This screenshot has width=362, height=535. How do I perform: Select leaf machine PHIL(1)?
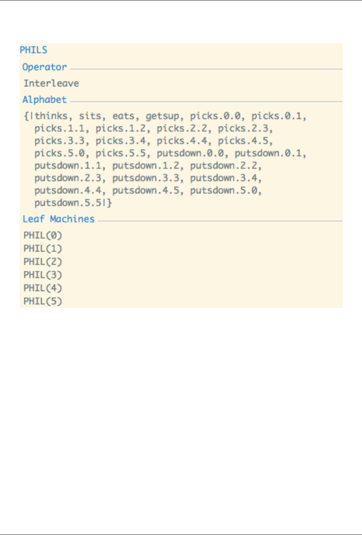(x=43, y=249)
